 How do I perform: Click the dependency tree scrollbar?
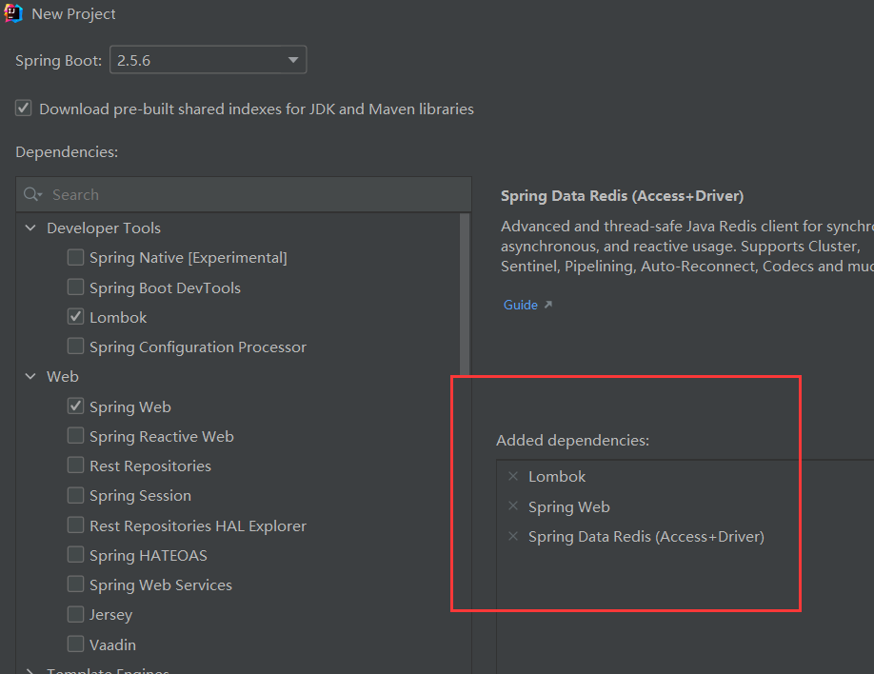(x=465, y=294)
